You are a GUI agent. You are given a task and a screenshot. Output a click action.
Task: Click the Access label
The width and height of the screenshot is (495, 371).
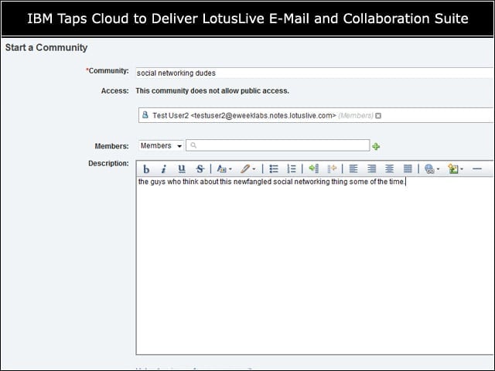coord(114,91)
